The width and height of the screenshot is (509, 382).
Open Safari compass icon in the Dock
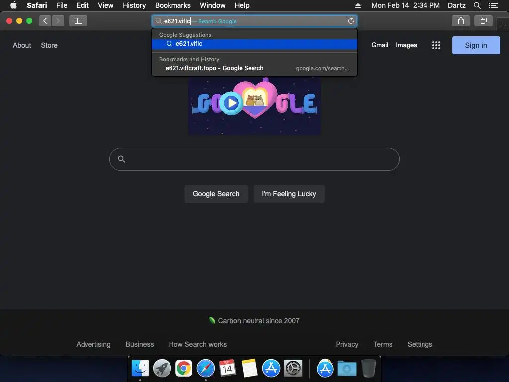(x=206, y=369)
